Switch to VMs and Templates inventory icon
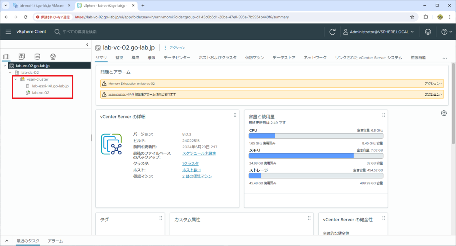Screen dimensions: 456x246 click(22, 57)
